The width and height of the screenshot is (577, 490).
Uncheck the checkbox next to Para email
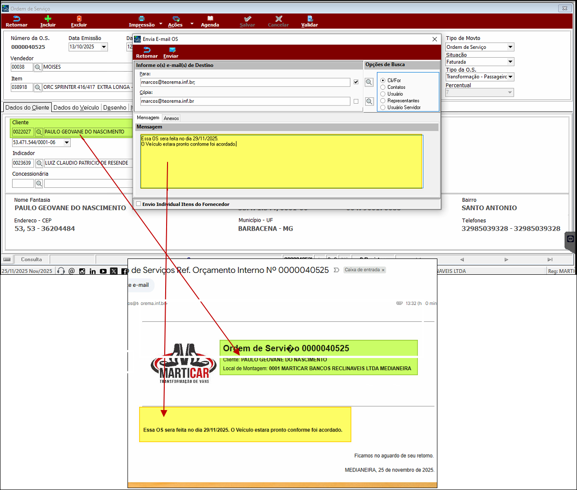[356, 82]
